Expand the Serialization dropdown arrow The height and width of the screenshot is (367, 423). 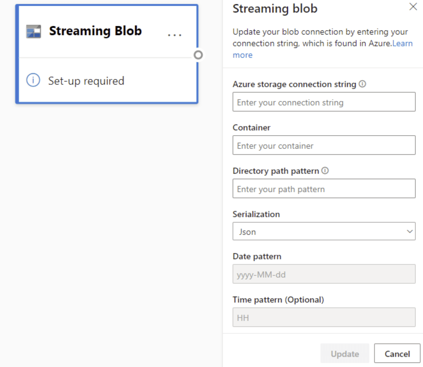click(x=410, y=231)
